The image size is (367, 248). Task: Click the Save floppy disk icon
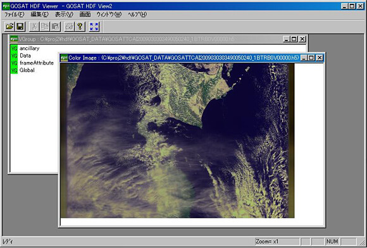pos(20,27)
